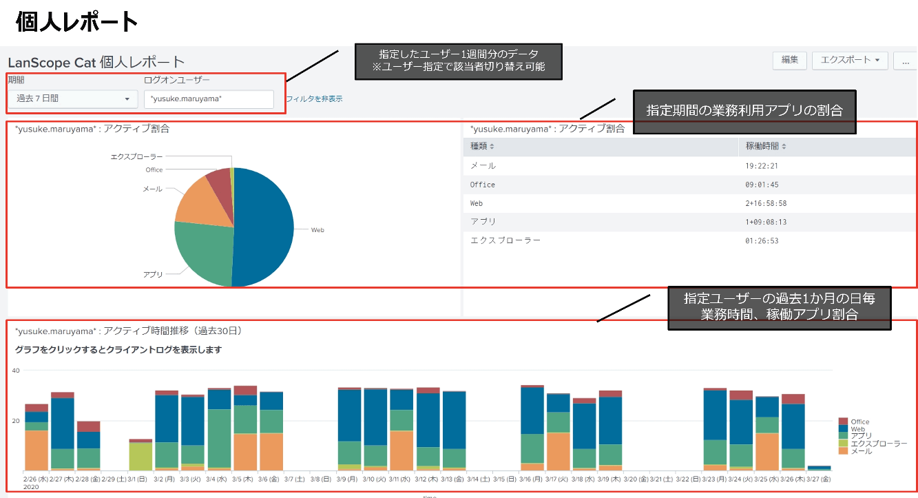Click the メール legend entry
The width and height of the screenshot is (918, 498).
tap(855, 451)
